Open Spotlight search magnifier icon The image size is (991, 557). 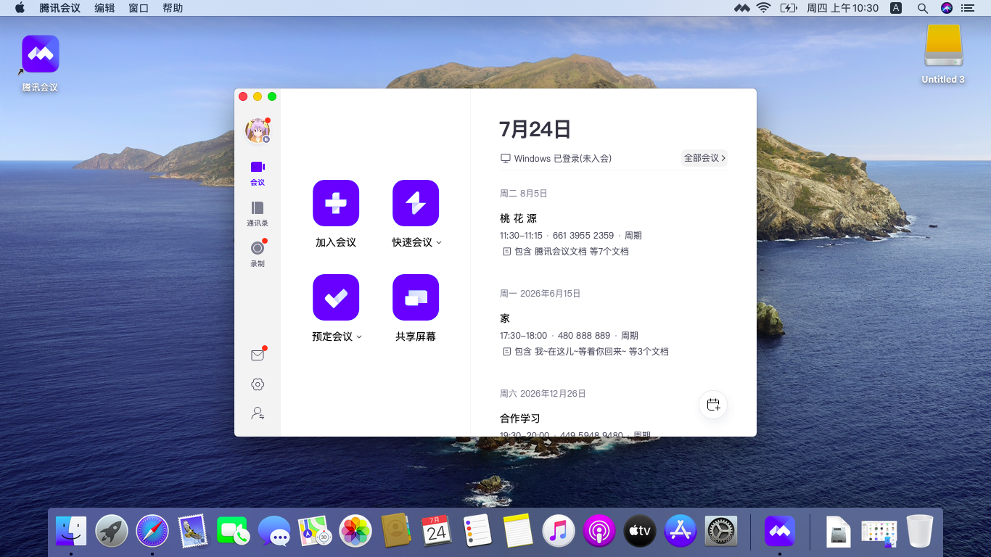pyautogui.click(x=923, y=8)
